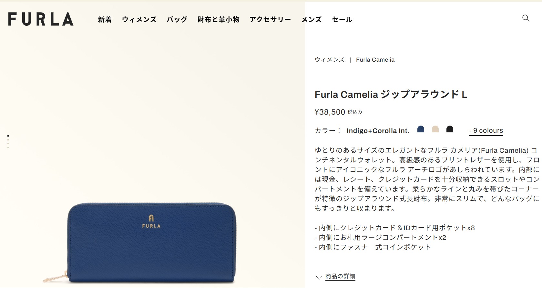Screen dimensions: 542x288
Task: Open the ウィメンズ menu in the header
Action: point(139,19)
